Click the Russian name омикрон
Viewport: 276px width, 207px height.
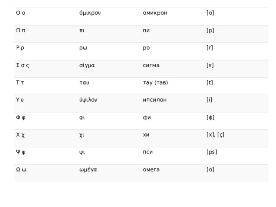tap(155, 13)
